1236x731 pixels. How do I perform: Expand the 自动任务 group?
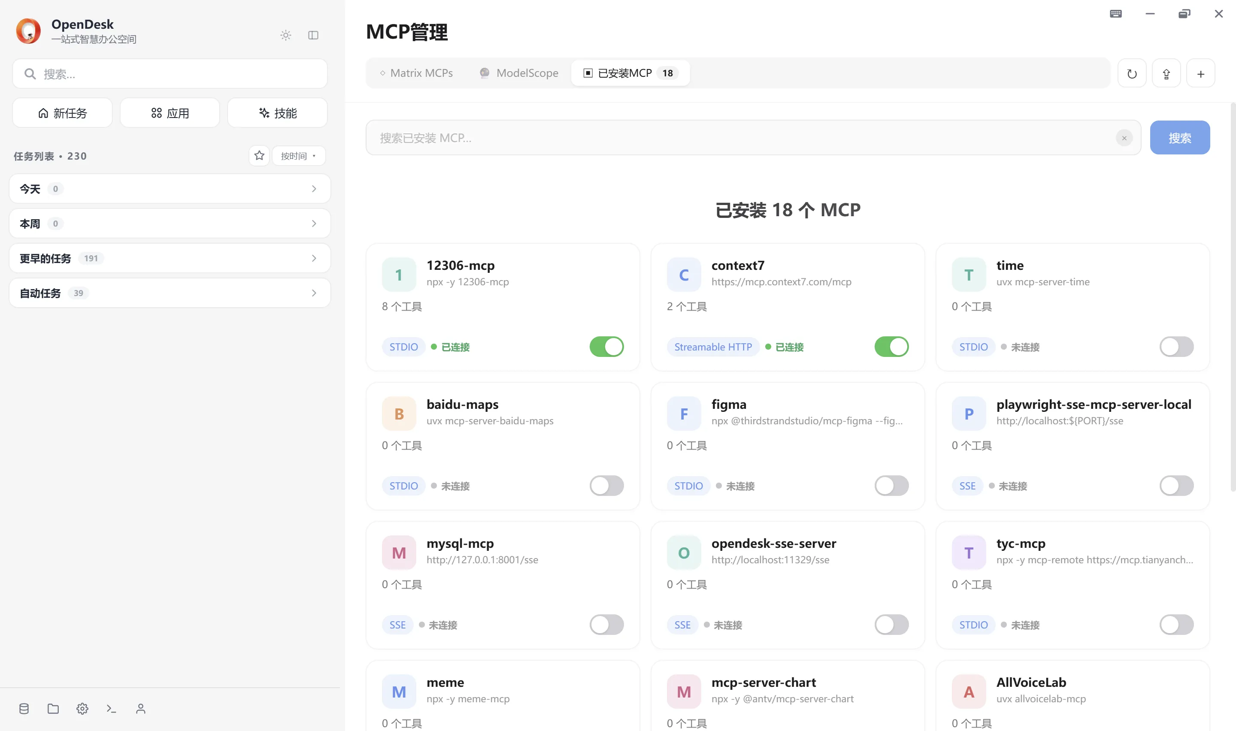coord(170,293)
